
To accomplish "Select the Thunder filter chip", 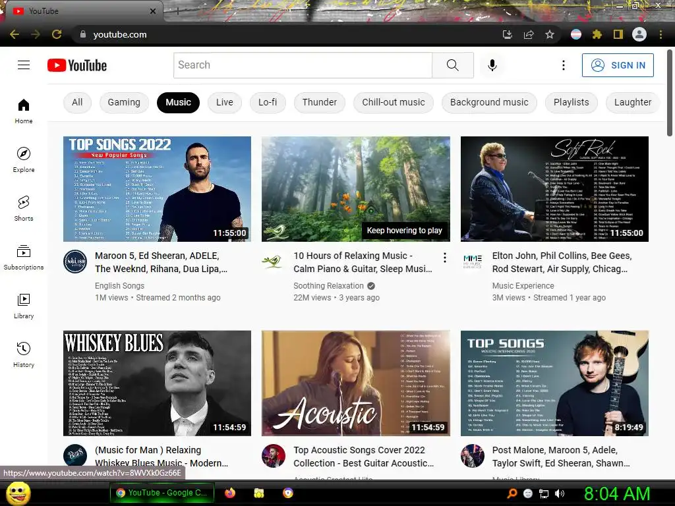I will [320, 102].
